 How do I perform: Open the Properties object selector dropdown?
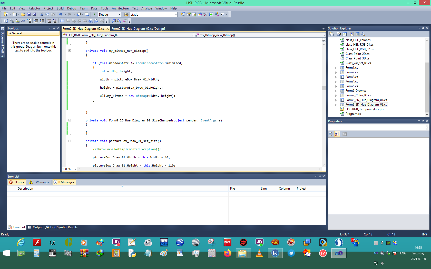[x=427, y=127]
